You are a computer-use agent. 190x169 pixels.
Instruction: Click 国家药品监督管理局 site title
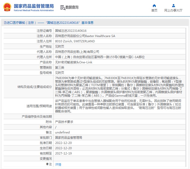34,6
